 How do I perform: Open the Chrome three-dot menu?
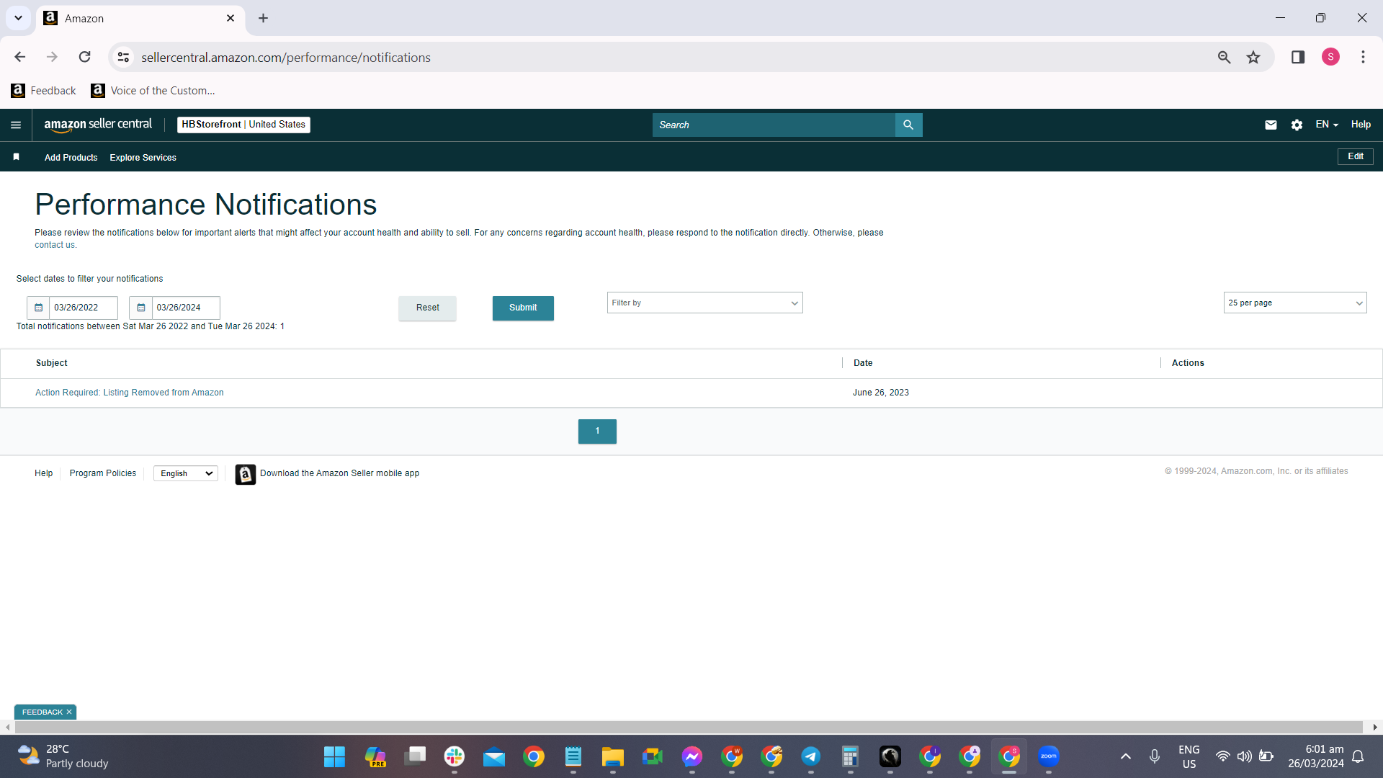pos(1363,57)
